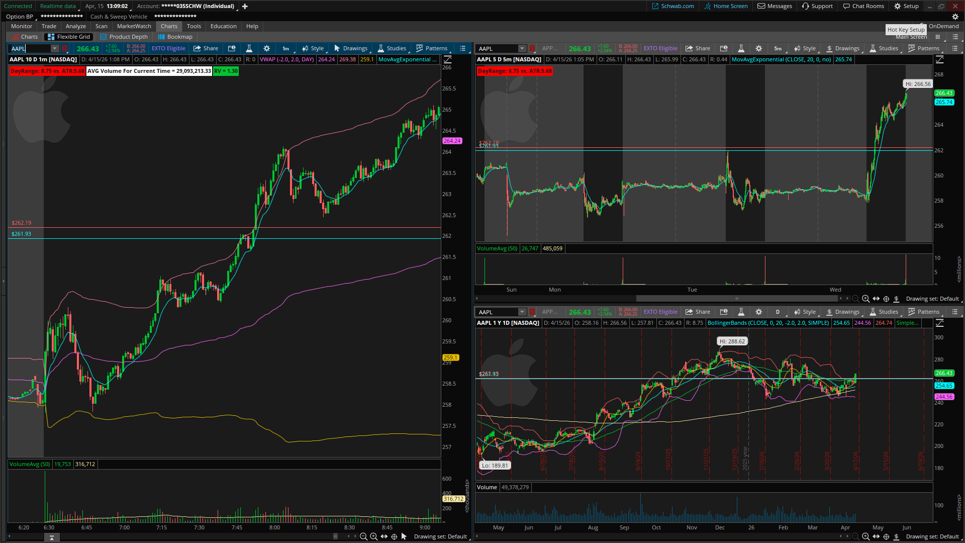Open Patterns in the 1m chart toolbar
Screen dimensions: 965x543
click(432, 49)
